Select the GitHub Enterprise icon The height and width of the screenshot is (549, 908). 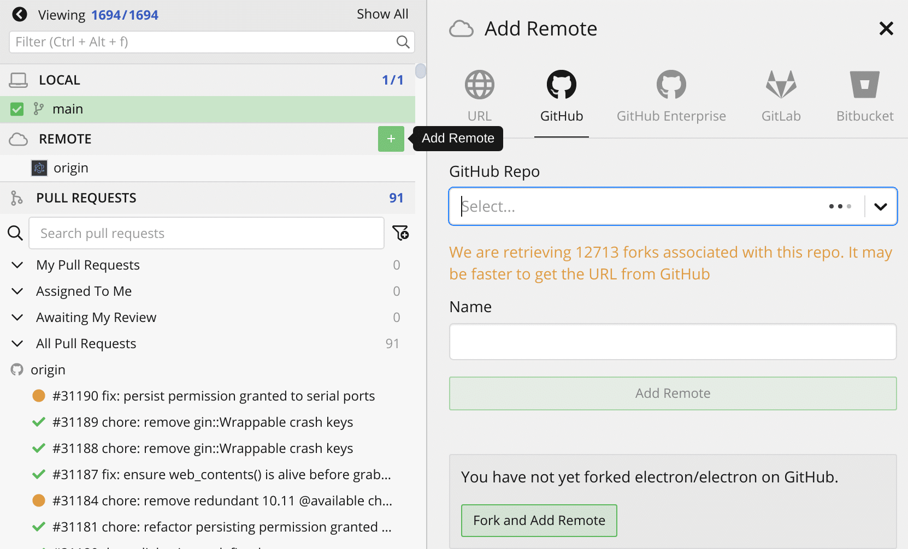pyautogui.click(x=671, y=85)
